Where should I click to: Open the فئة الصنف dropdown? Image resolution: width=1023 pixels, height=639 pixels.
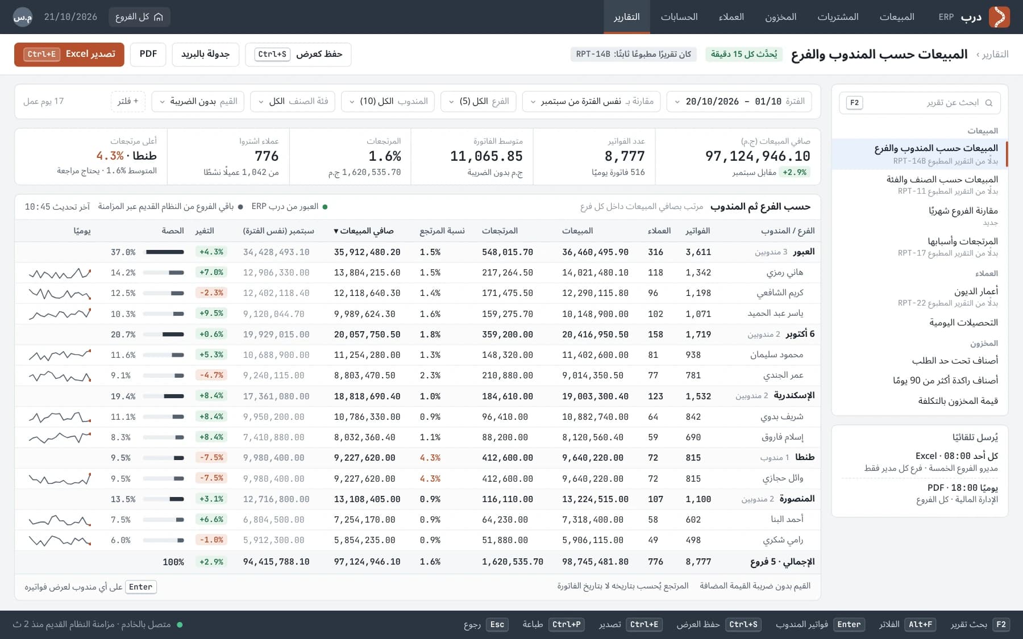coord(293,101)
